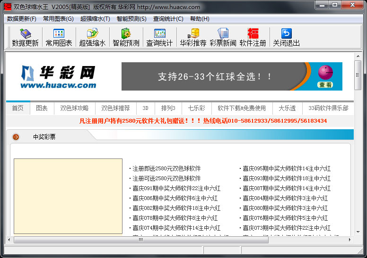Open link 喜庆084期中奖大师软件3注中六红

pos(285,198)
